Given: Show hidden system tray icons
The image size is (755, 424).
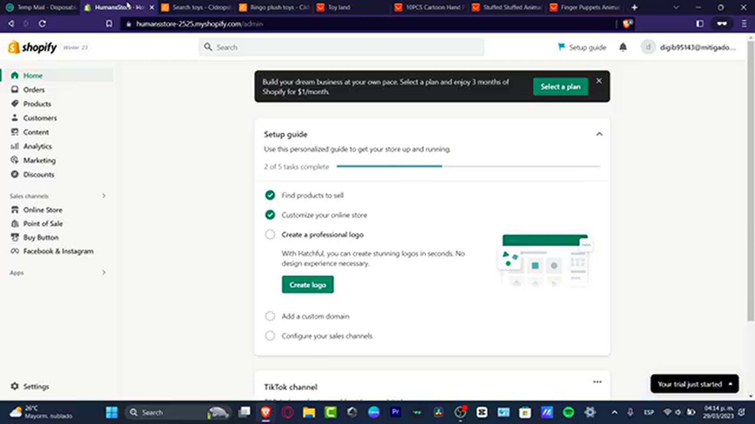Looking at the screenshot, I should click(614, 412).
